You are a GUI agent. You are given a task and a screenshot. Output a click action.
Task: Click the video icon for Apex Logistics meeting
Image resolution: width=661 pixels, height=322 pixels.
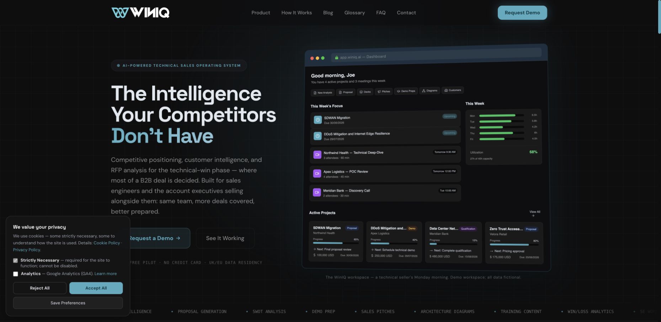click(317, 174)
